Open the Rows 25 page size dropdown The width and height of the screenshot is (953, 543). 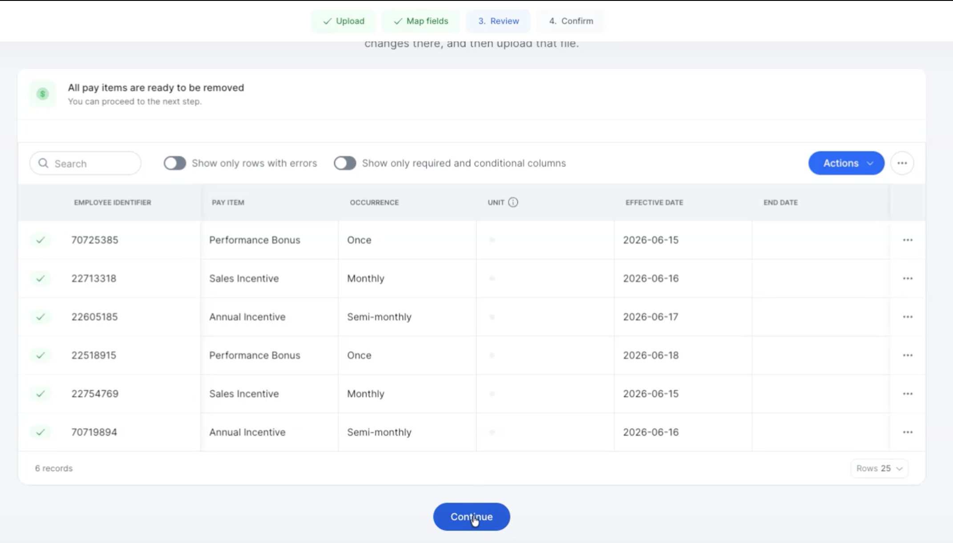[x=879, y=468]
